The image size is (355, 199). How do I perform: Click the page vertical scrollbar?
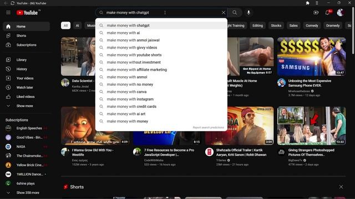pyautogui.click(x=353, y=30)
